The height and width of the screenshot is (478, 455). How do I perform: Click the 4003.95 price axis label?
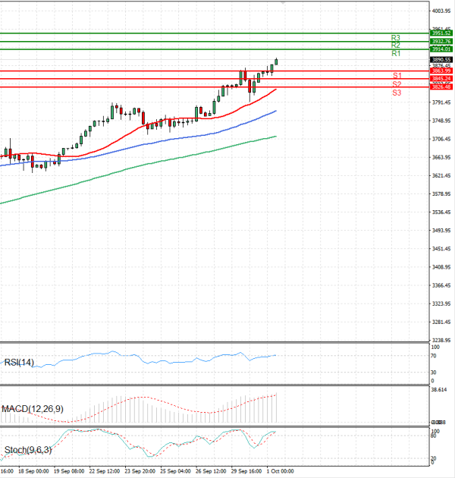click(x=441, y=11)
